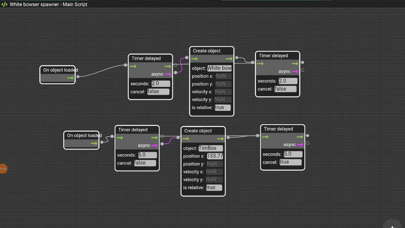Viewport: 405px width, 228px height.
Task: Click the pink async arrow on the cancel true timer
Action: pos(300,145)
